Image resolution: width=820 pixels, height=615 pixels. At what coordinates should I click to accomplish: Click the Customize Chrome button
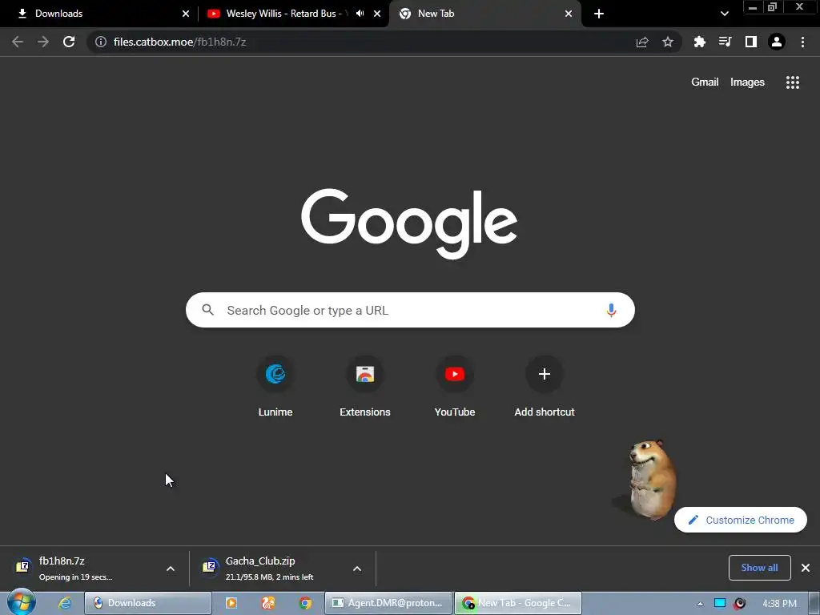point(741,520)
